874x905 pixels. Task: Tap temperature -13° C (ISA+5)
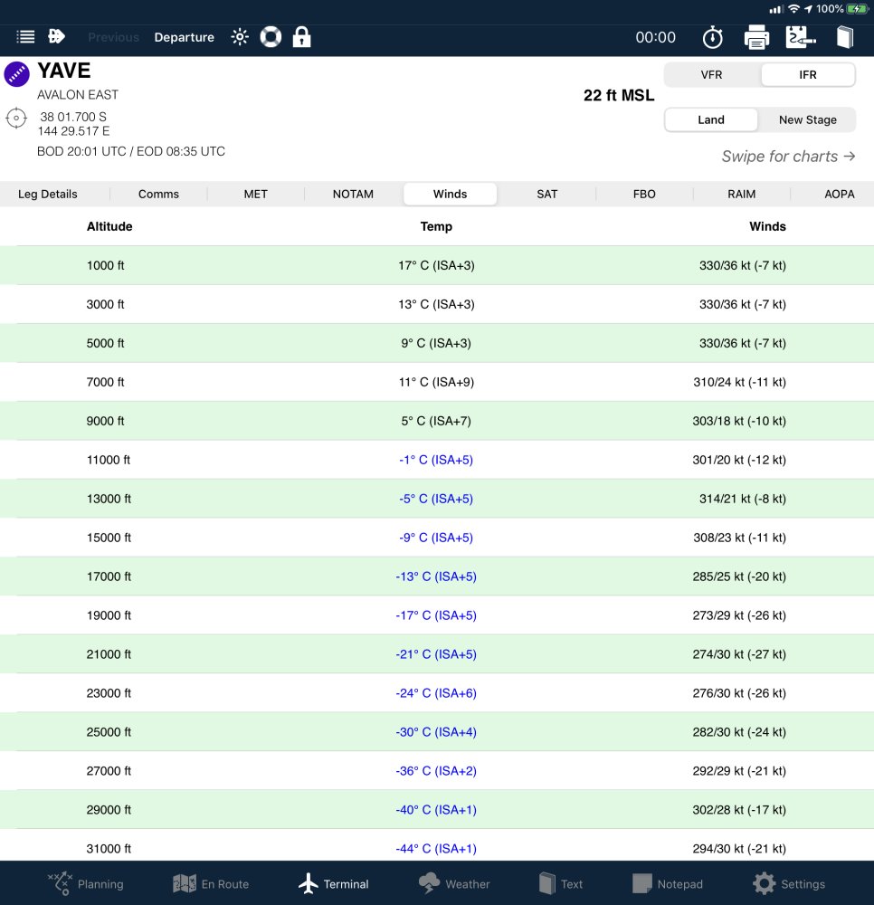point(436,576)
